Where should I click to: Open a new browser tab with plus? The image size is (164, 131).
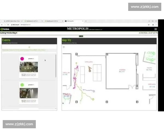[86, 21]
